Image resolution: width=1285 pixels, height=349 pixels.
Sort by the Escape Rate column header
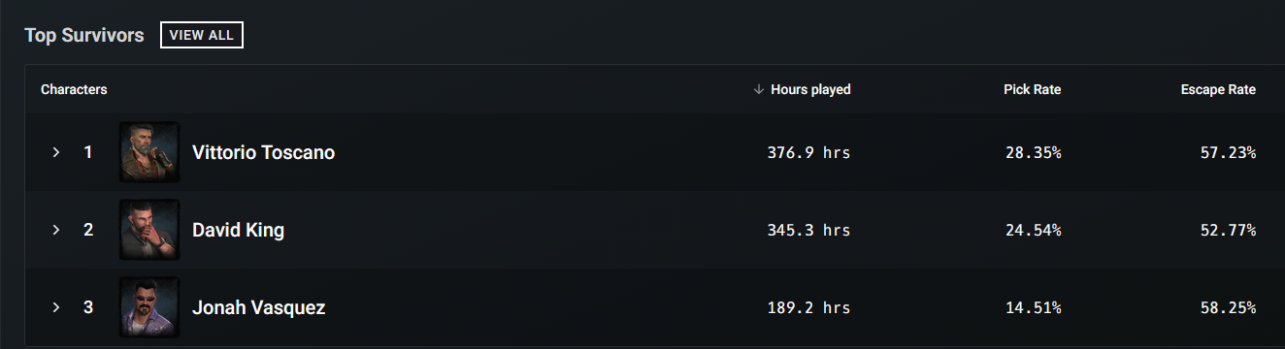click(x=1218, y=89)
